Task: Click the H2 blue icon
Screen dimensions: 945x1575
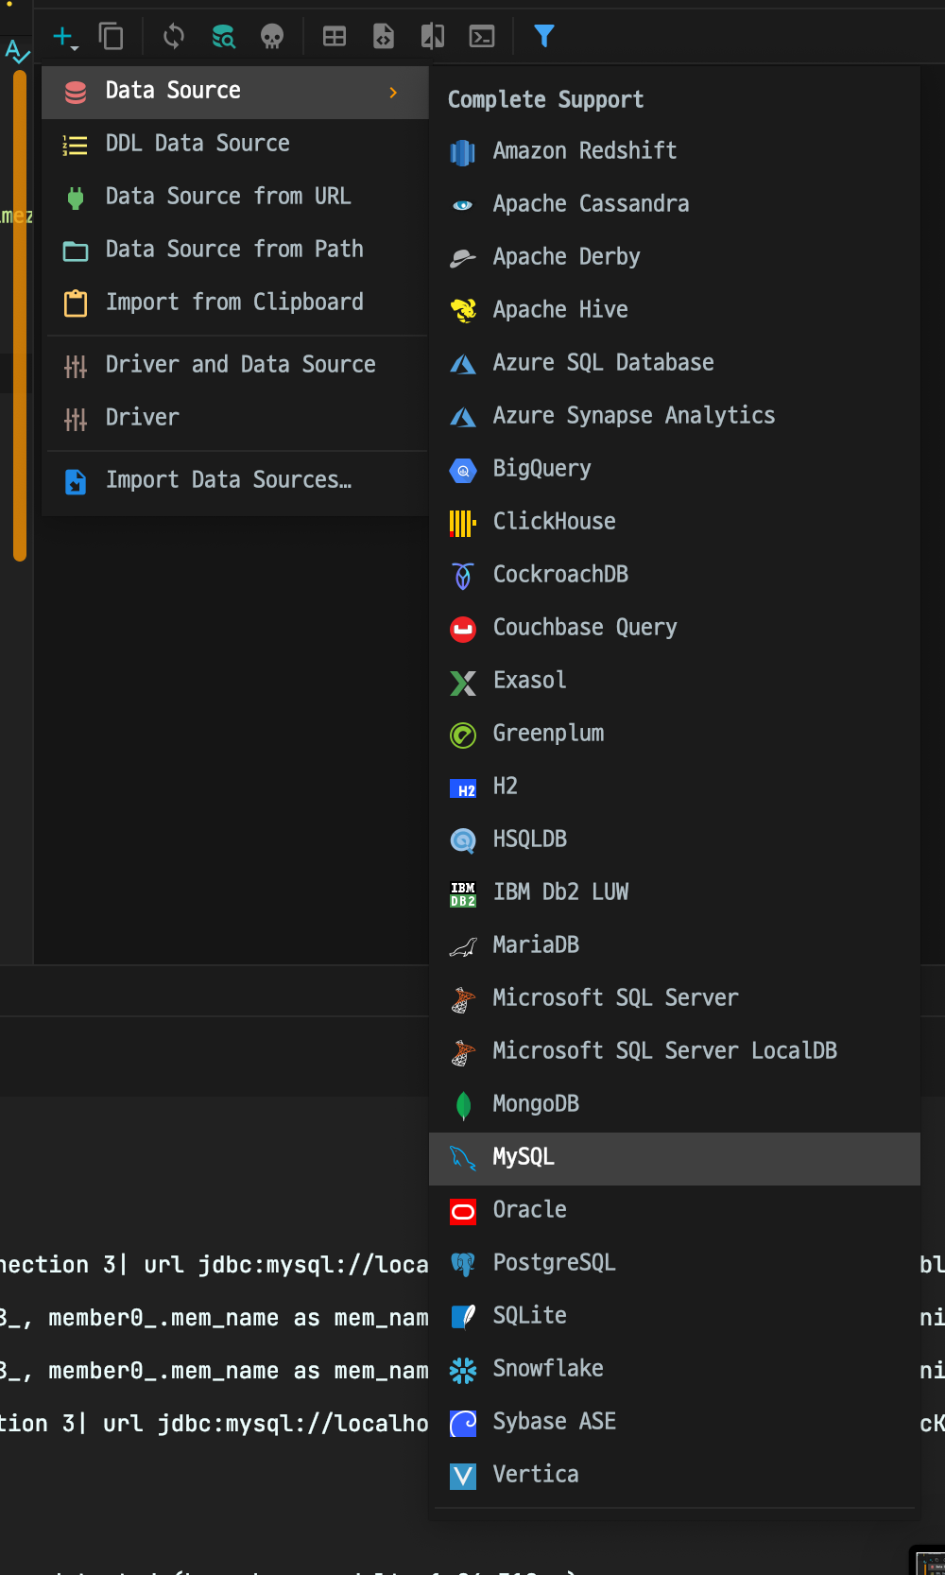Action: [x=463, y=788]
